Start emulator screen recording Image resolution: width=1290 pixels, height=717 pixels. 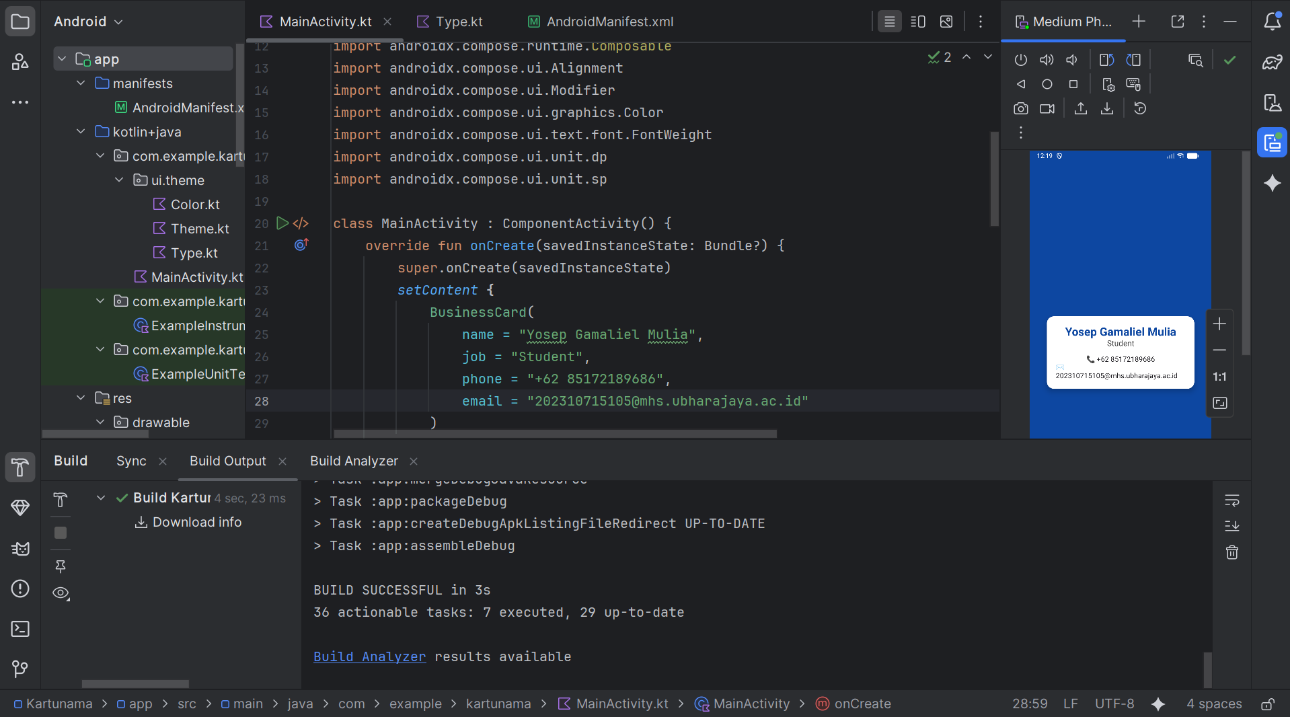click(1047, 108)
